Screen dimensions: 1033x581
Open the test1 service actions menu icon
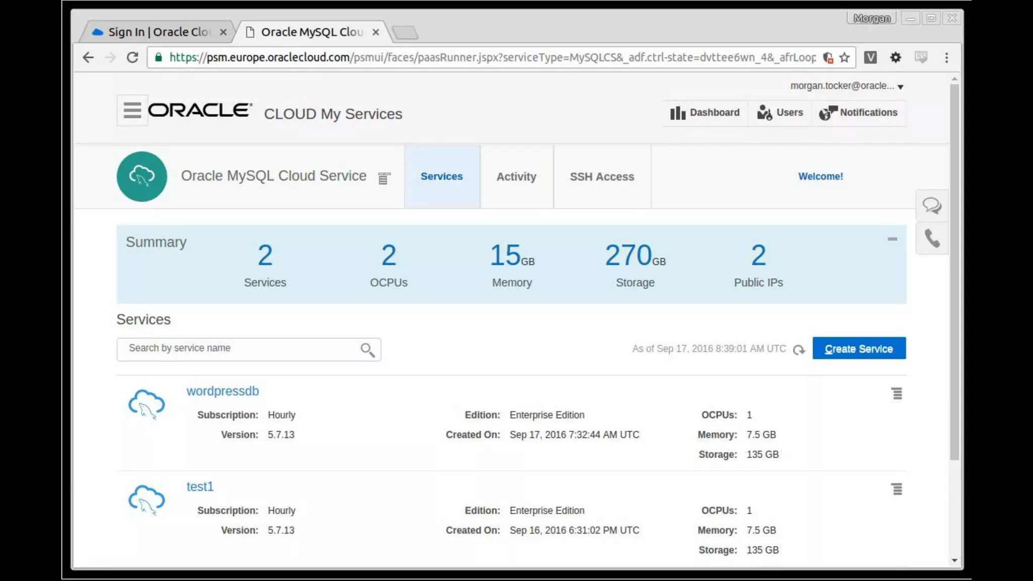[x=896, y=489]
